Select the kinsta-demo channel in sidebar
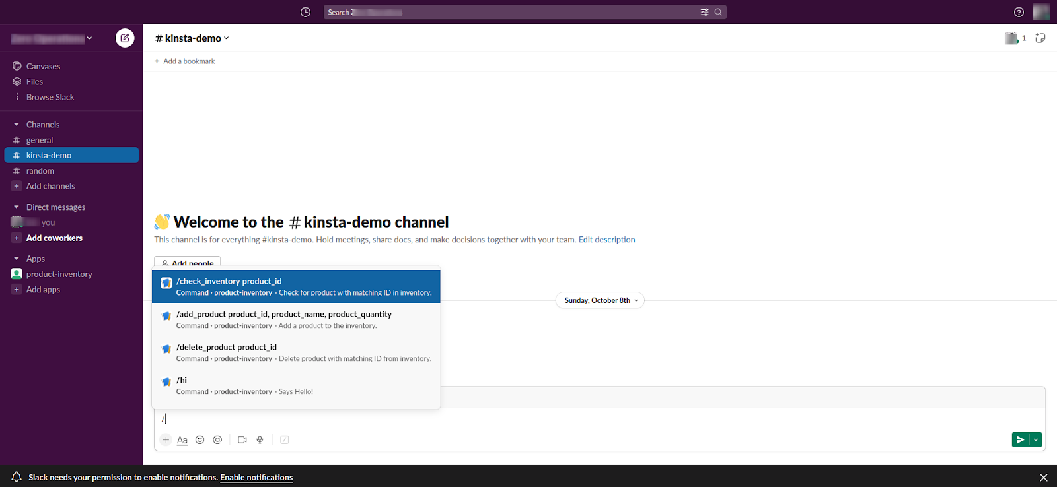This screenshot has width=1057, height=487. [x=71, y=155]
